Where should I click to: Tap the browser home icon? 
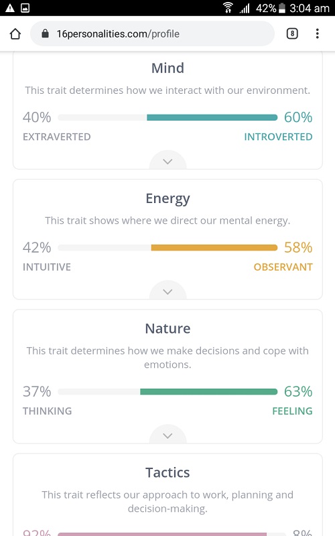[15, 34]
